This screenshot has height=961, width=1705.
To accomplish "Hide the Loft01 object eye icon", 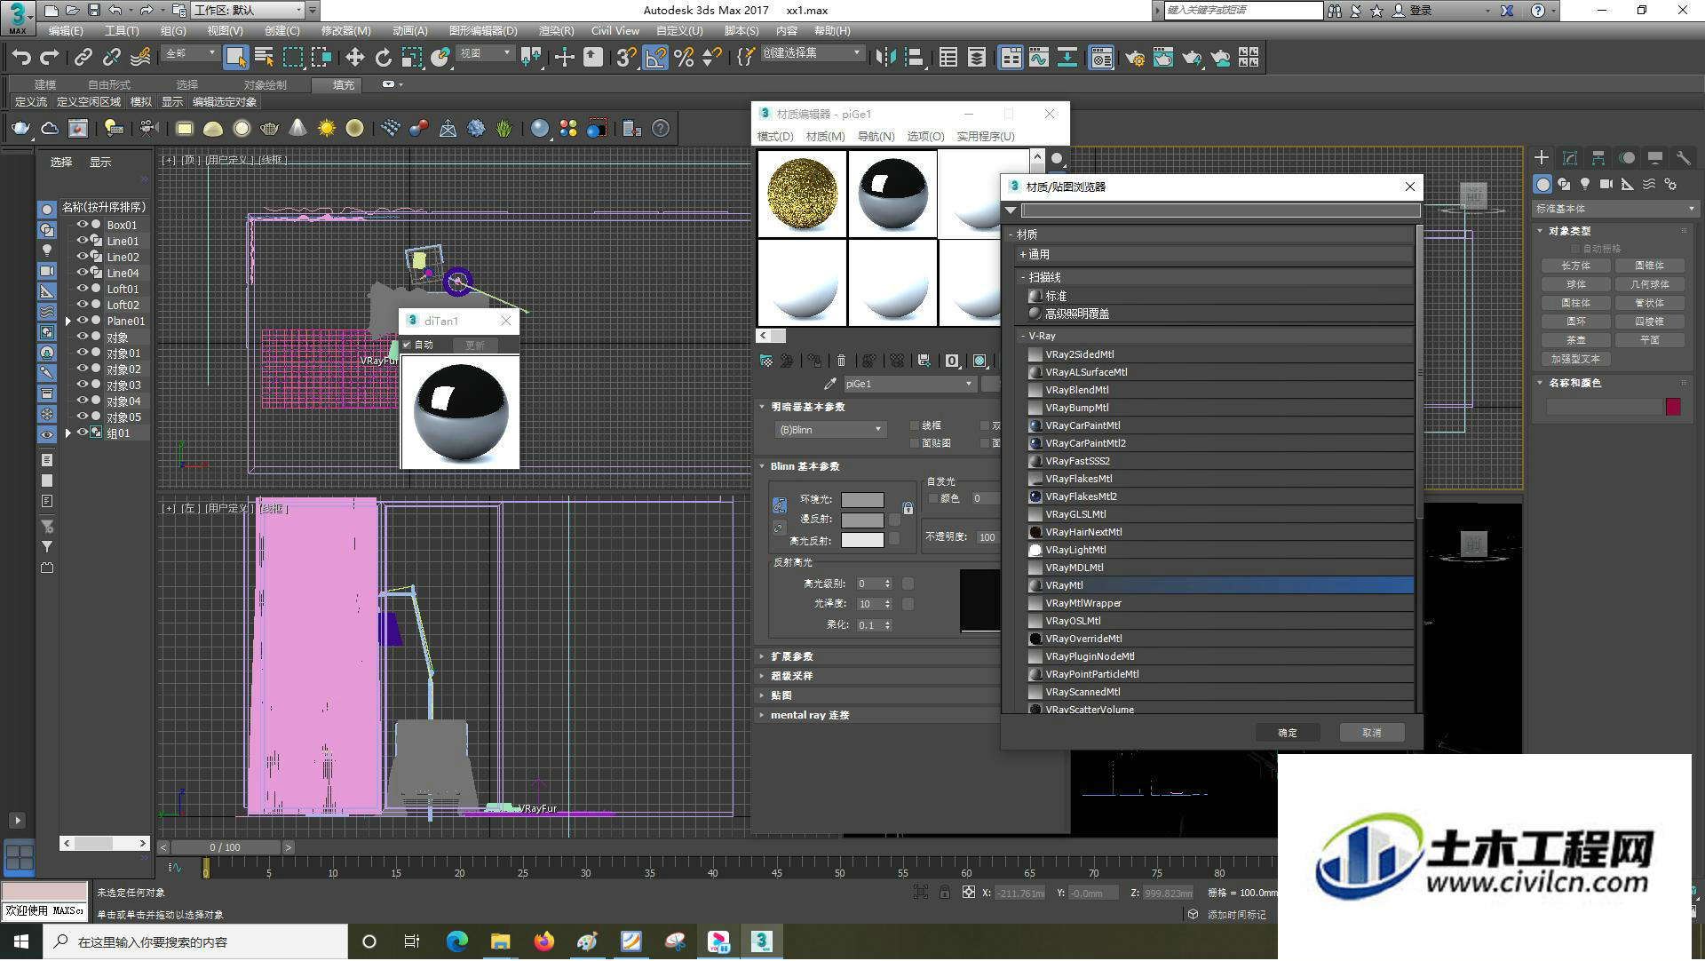I will [82, 289].
